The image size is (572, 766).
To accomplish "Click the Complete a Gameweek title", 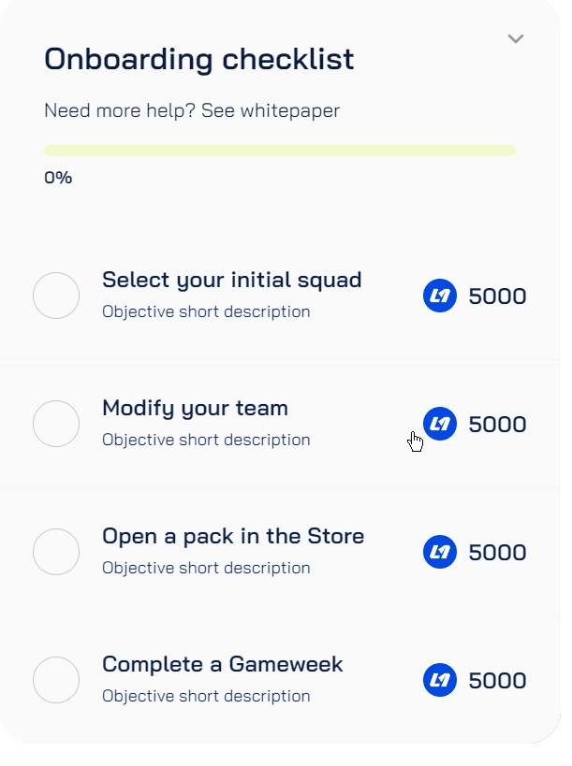I will [x=222, y=664].
